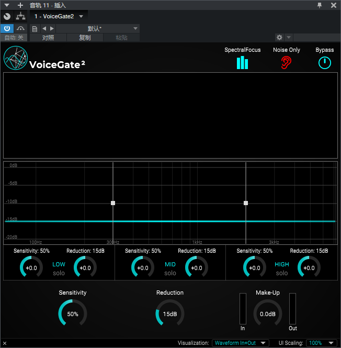Click the -10dB grid label
This screenshot has height=348, width=341.
[12, 201]
